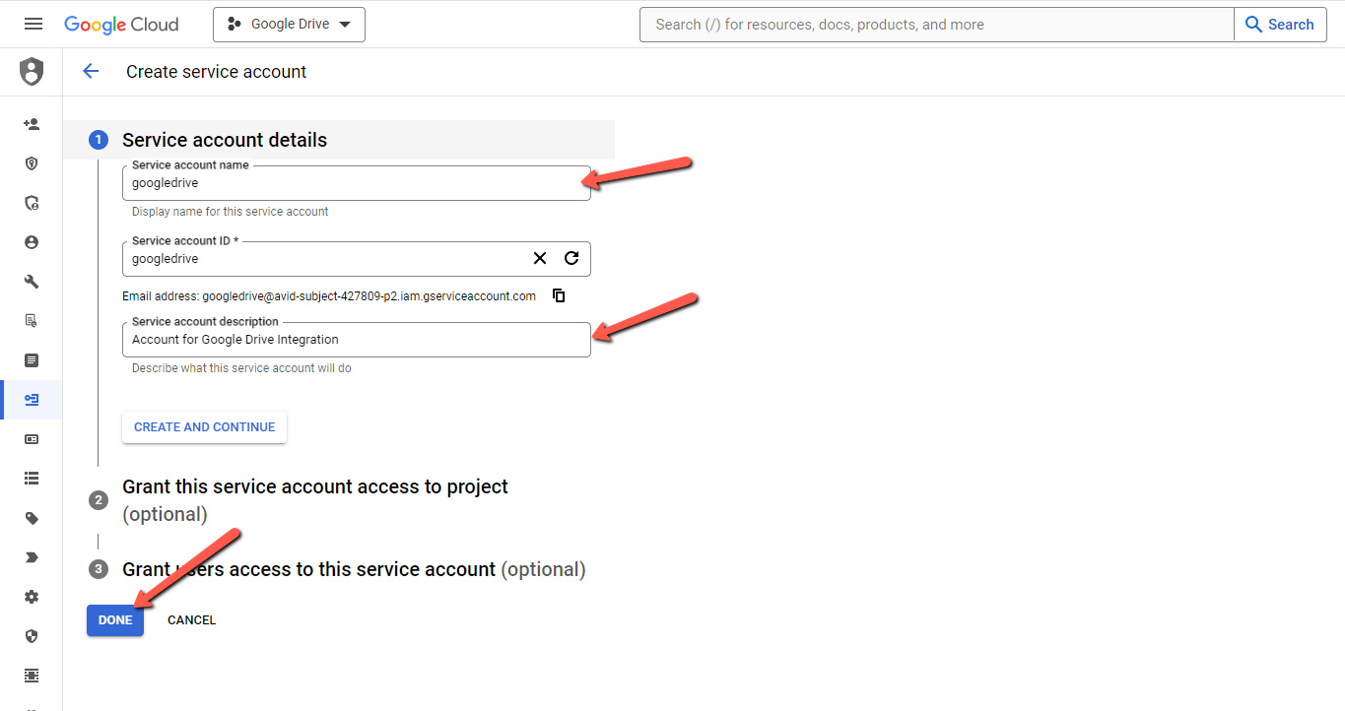Copy the service account email address
1345x711 pixels.
click(x=559, y=295)
